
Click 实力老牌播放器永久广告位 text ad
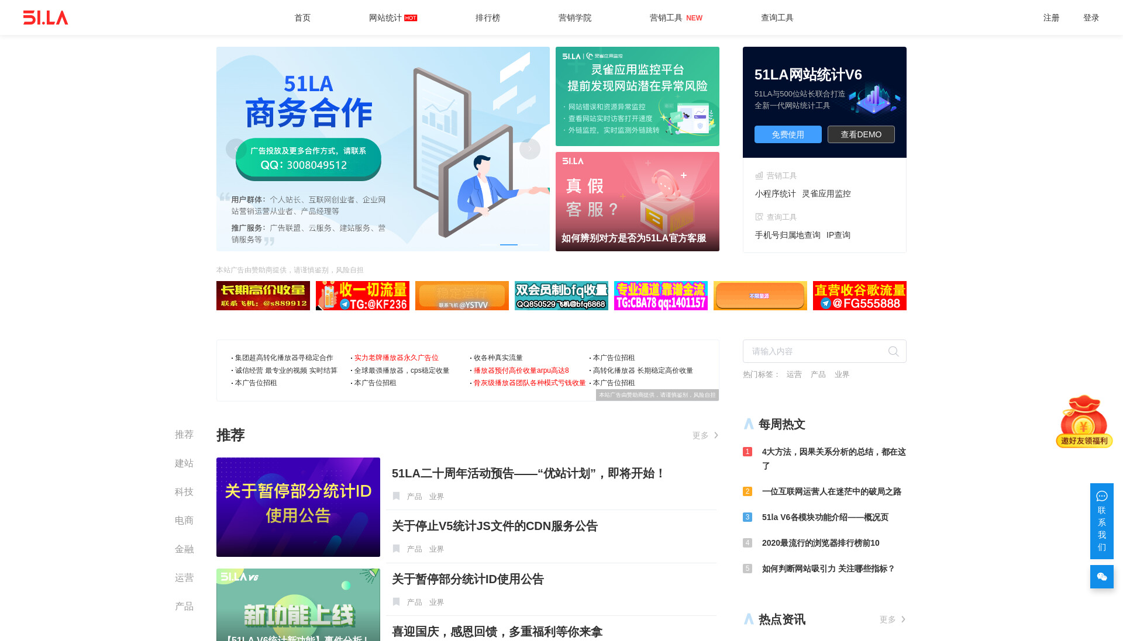pos(397,358)
